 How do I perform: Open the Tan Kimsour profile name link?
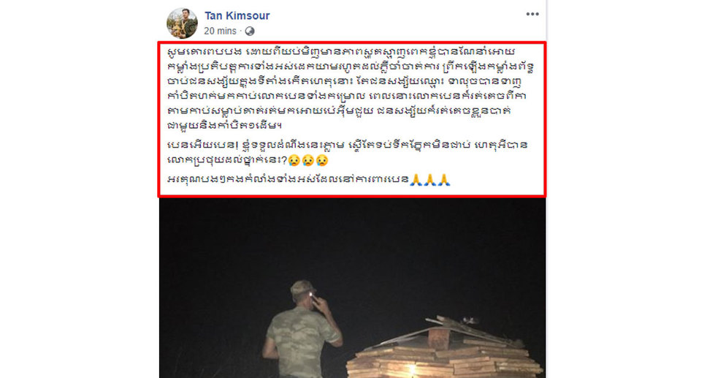point(237,16)
